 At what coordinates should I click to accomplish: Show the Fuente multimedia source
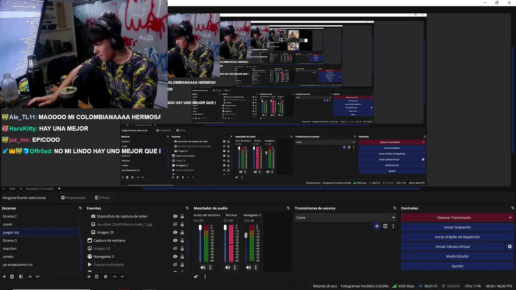point(175,265)
